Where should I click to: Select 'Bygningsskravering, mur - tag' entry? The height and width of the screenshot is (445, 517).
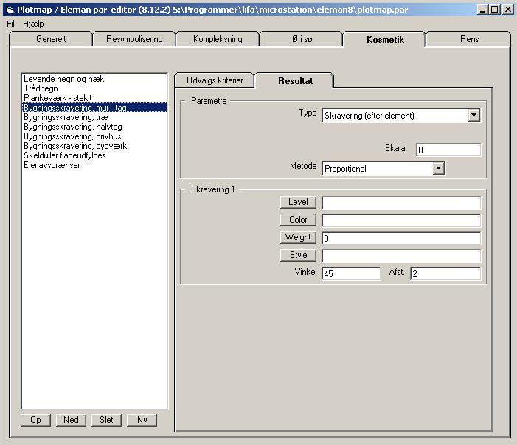point(94,108)
